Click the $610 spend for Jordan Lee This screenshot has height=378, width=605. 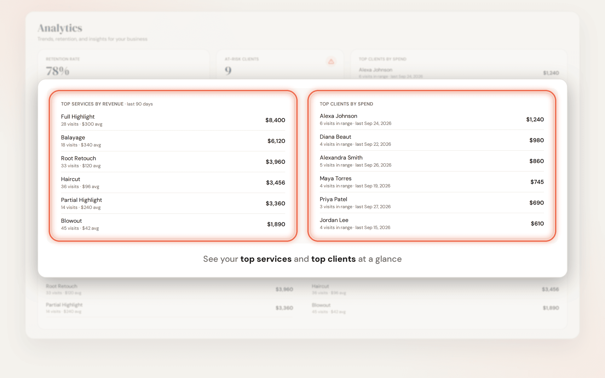(x=537, y=223)
